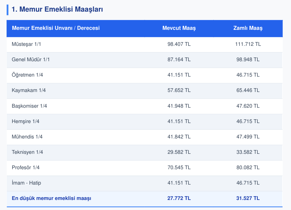Click the 111.712 TL raised salary cell
The image size is (291, 210).
(248, 44)
